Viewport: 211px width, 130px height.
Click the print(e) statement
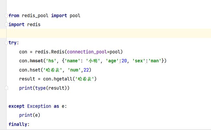pos(30,115)
